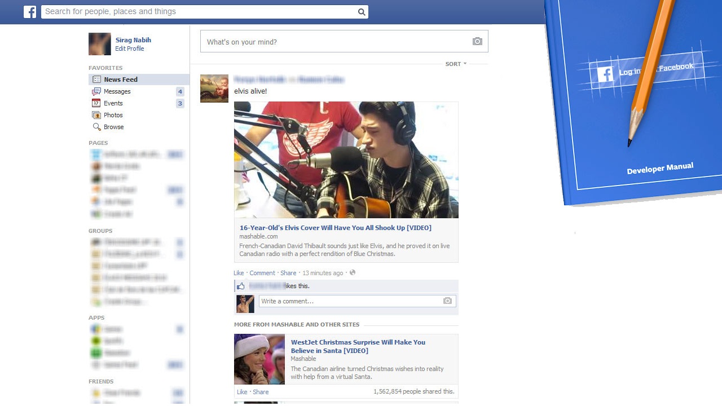The image size is (722, 406).
Task: Open the Elvis cover video thumbnail
Action: [346, 160]
